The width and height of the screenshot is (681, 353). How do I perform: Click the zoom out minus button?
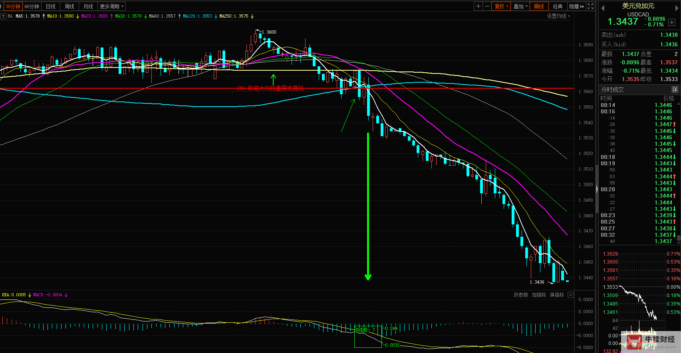click(x=487, y=6)
